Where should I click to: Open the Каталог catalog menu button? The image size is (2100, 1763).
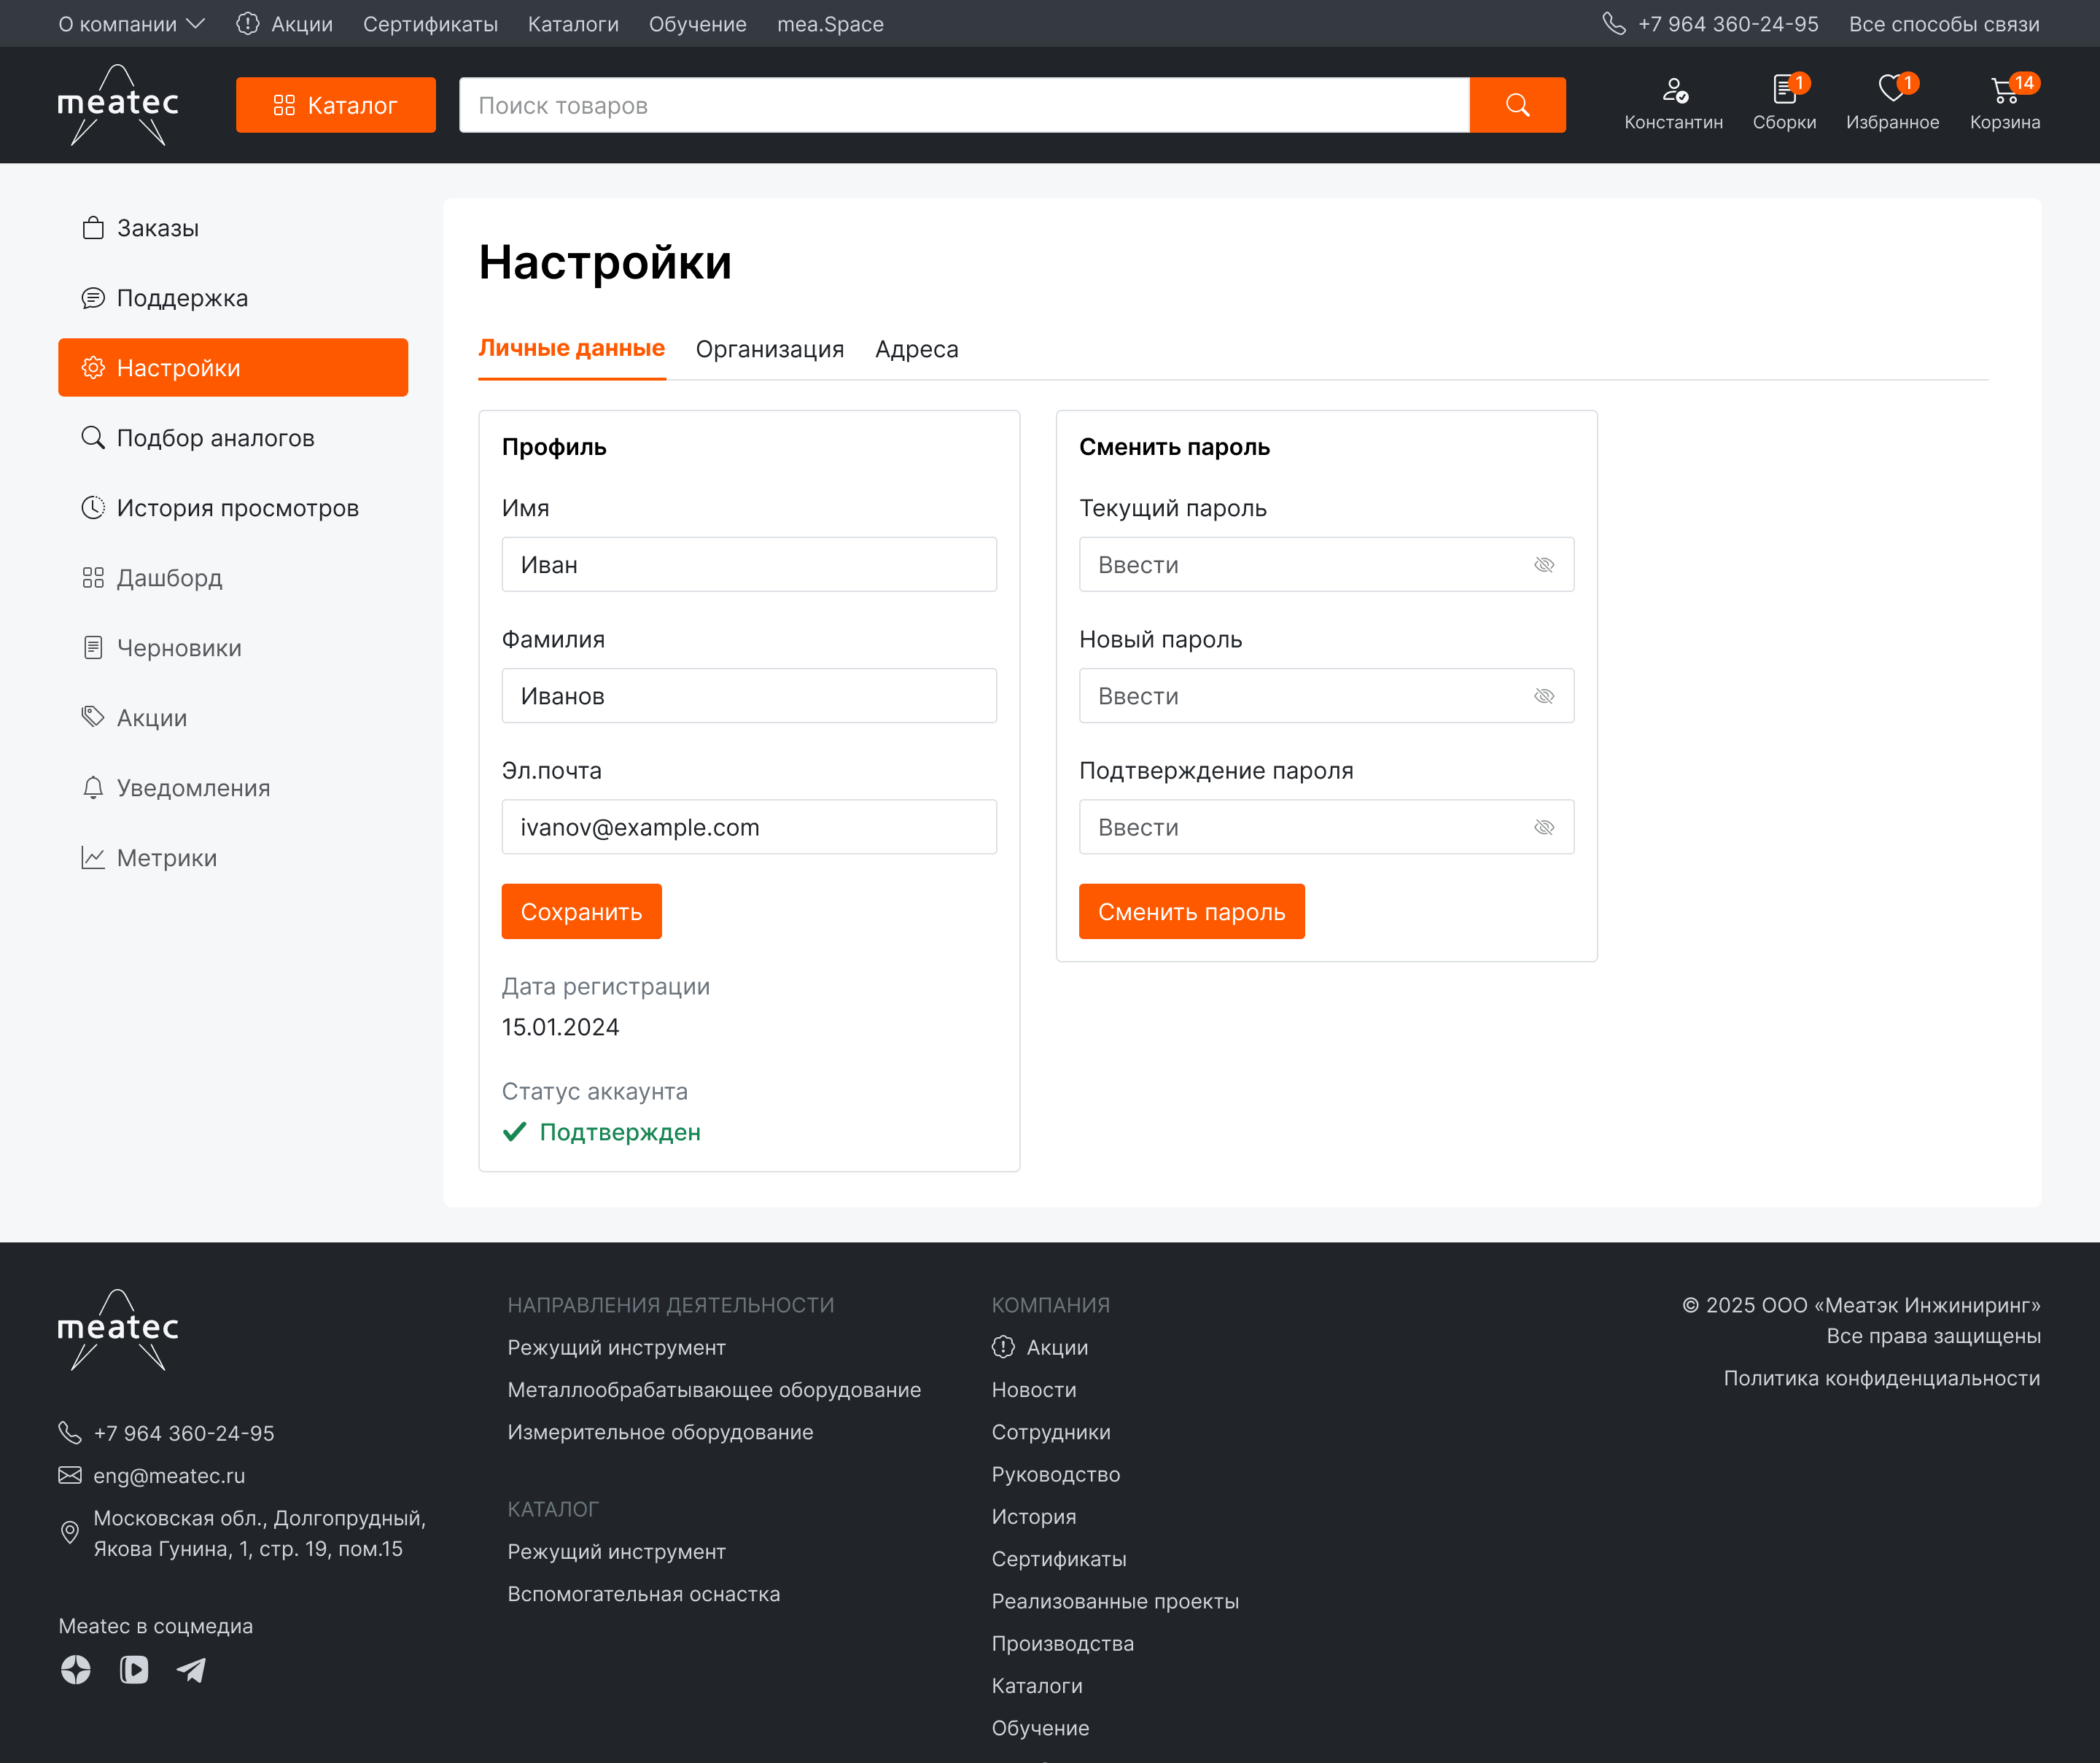point(335,105)
